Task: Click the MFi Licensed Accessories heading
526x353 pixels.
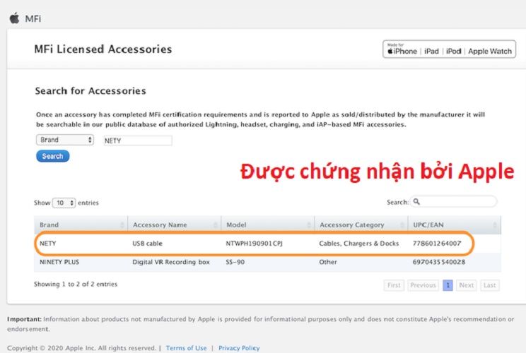Action: (x=103, y=49)
